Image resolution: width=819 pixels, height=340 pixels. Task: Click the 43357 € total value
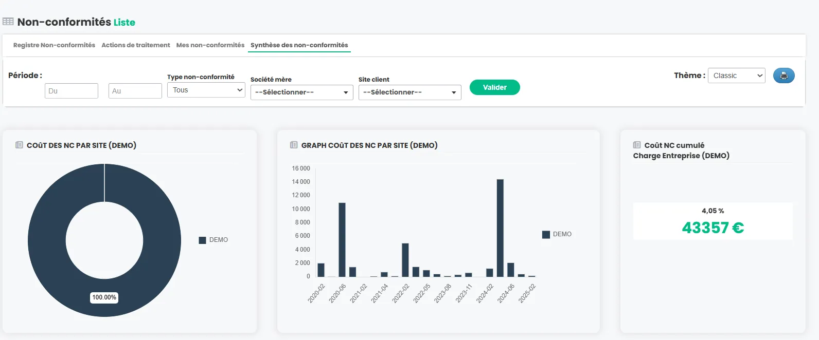coord(713,228)
